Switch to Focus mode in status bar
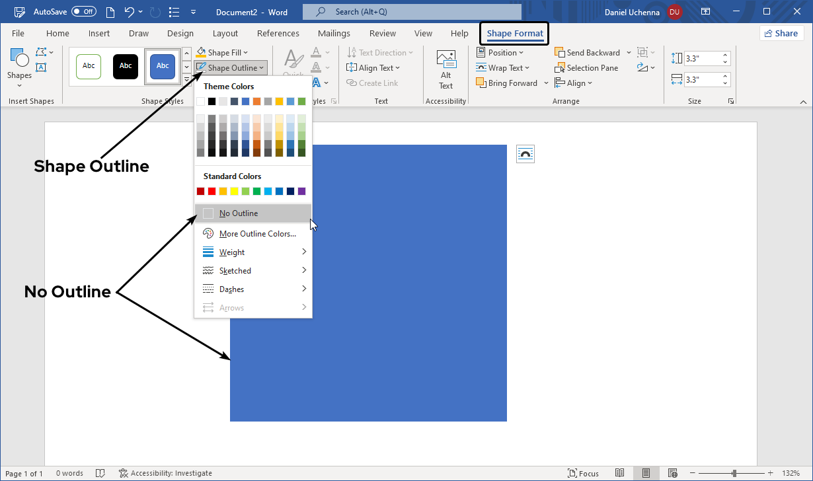 [583, 473]
